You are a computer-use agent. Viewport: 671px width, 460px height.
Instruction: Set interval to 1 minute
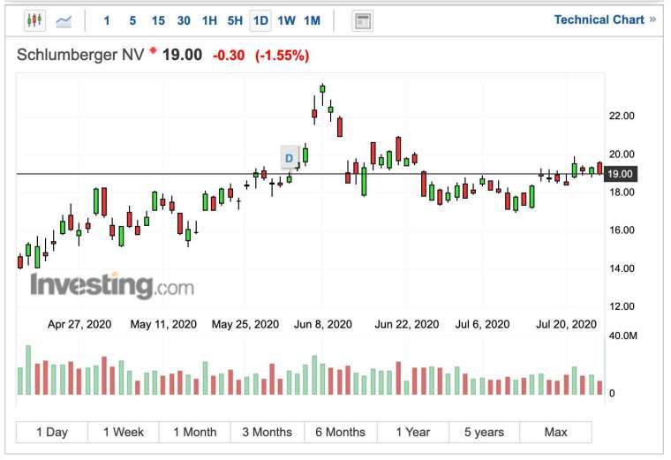tap(107, 20)
